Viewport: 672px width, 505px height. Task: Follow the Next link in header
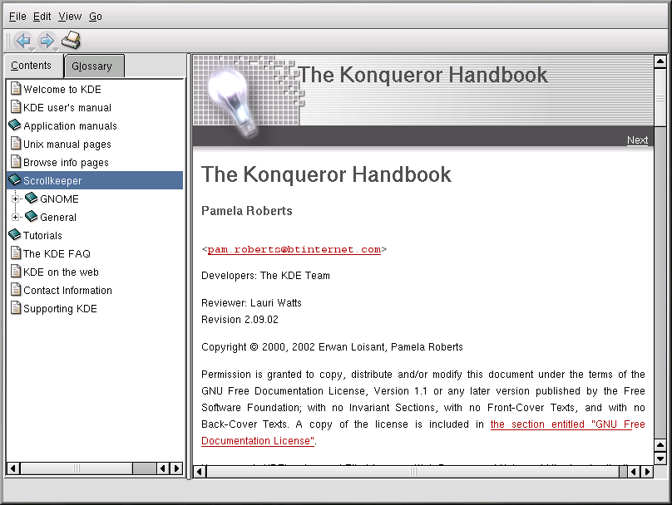[x=637, y=140]
